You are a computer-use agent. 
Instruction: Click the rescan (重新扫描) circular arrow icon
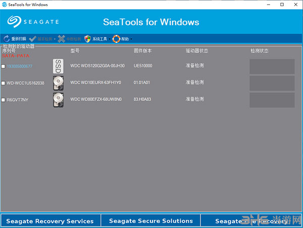click(x=7, y=39)
